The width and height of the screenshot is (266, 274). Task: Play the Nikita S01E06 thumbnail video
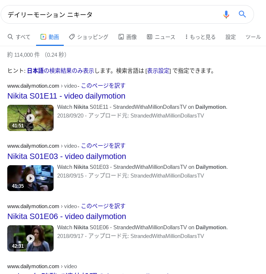point(31,238)
